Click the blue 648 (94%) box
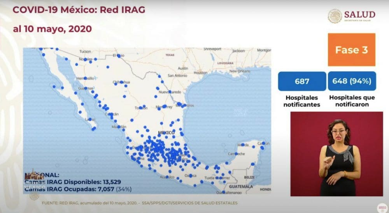This screenshot has width=389, height=213. pyautogui.click(x=352, y=81)
